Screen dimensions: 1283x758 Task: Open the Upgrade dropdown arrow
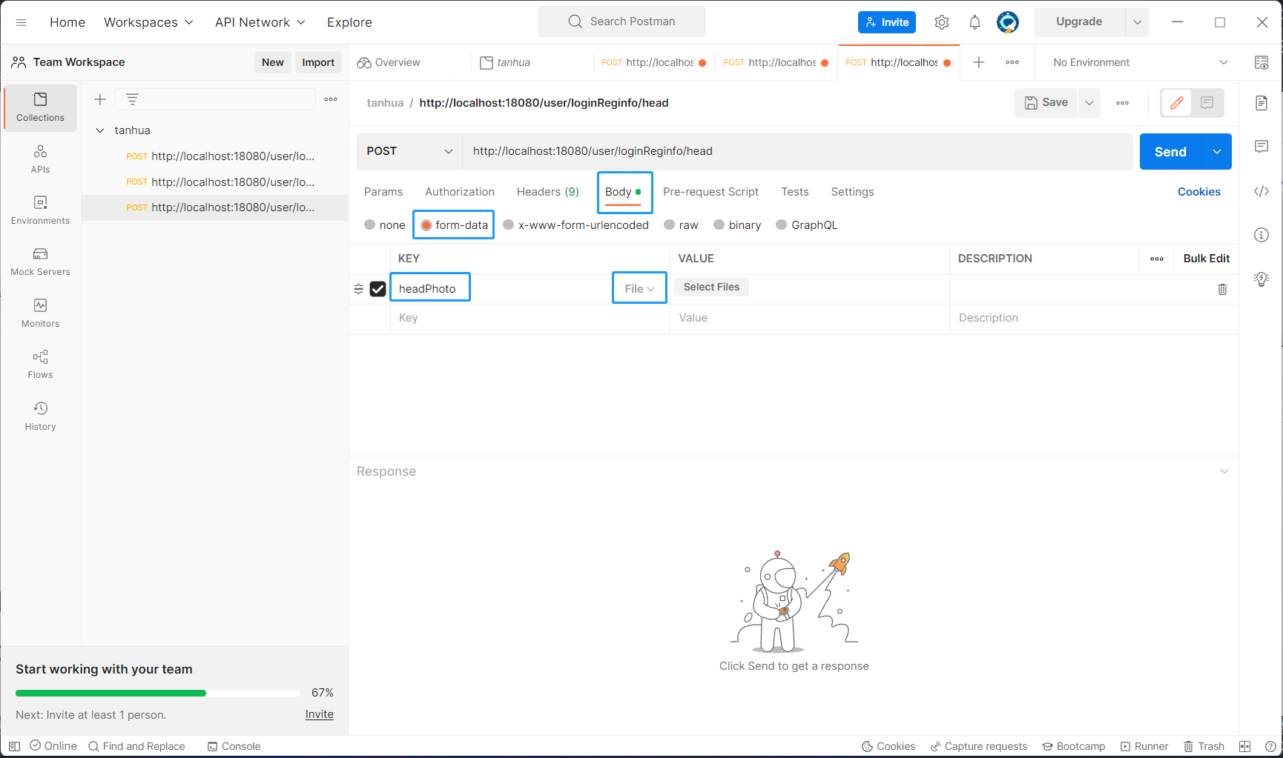coord(1137,22)
